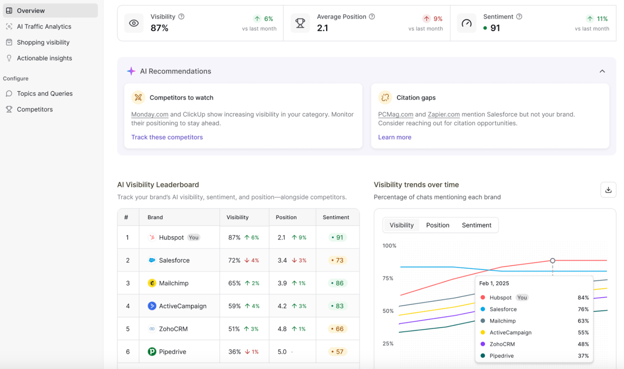
Task: Click the Average Position help icon
Action: [372, 17]
